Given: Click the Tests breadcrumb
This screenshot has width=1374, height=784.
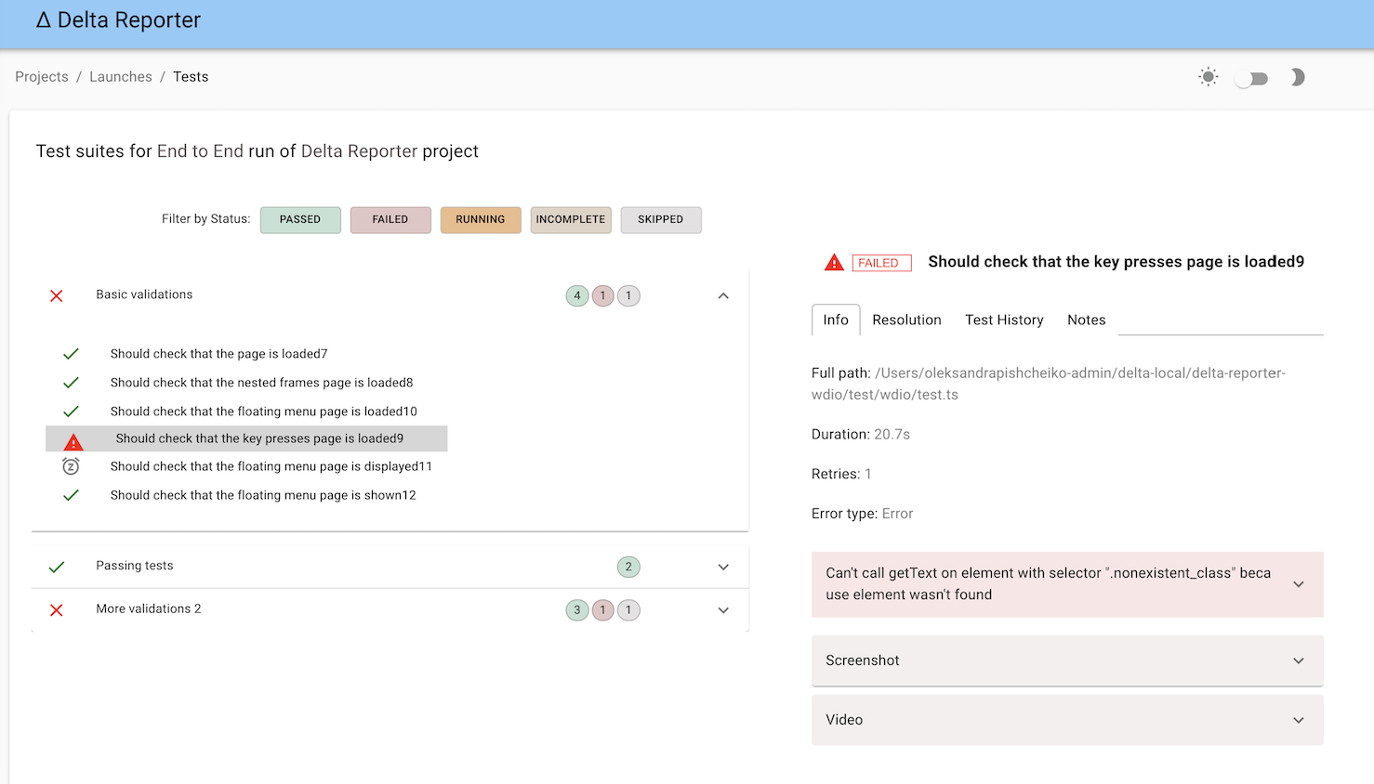Looking at the screenshot, I should point(191,77).
